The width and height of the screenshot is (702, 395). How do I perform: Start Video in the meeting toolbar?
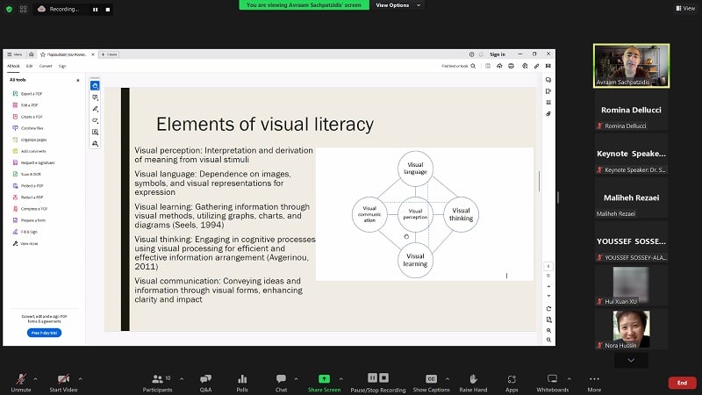(63, 382)
